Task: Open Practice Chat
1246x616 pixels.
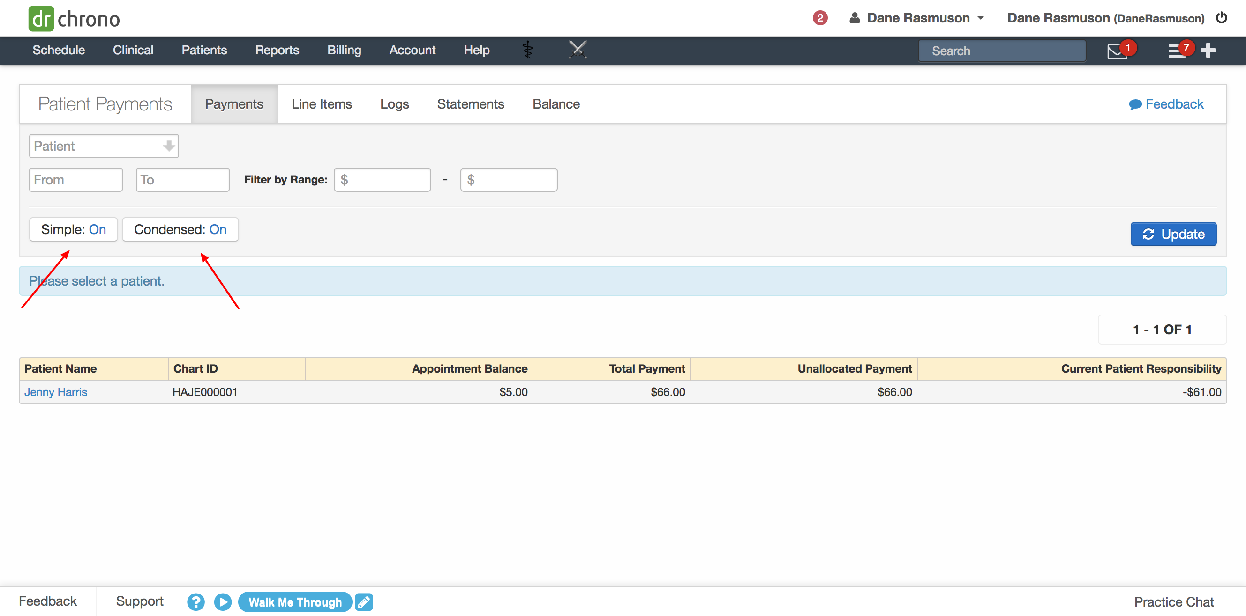Action: pos(1174,602)
